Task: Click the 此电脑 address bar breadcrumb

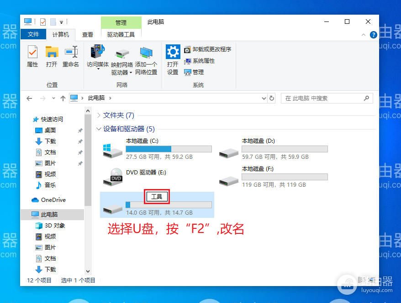Action: pos(96,98)
